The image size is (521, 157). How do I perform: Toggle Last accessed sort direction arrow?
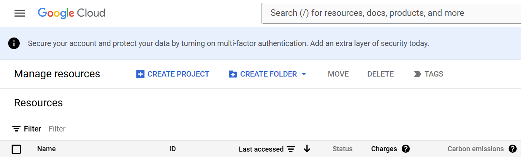click(x=307, y=149)
